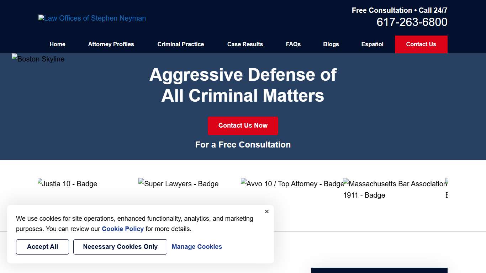
Task: Call the 617-263-6800 phone number
Action: click(x=412, y=22)
